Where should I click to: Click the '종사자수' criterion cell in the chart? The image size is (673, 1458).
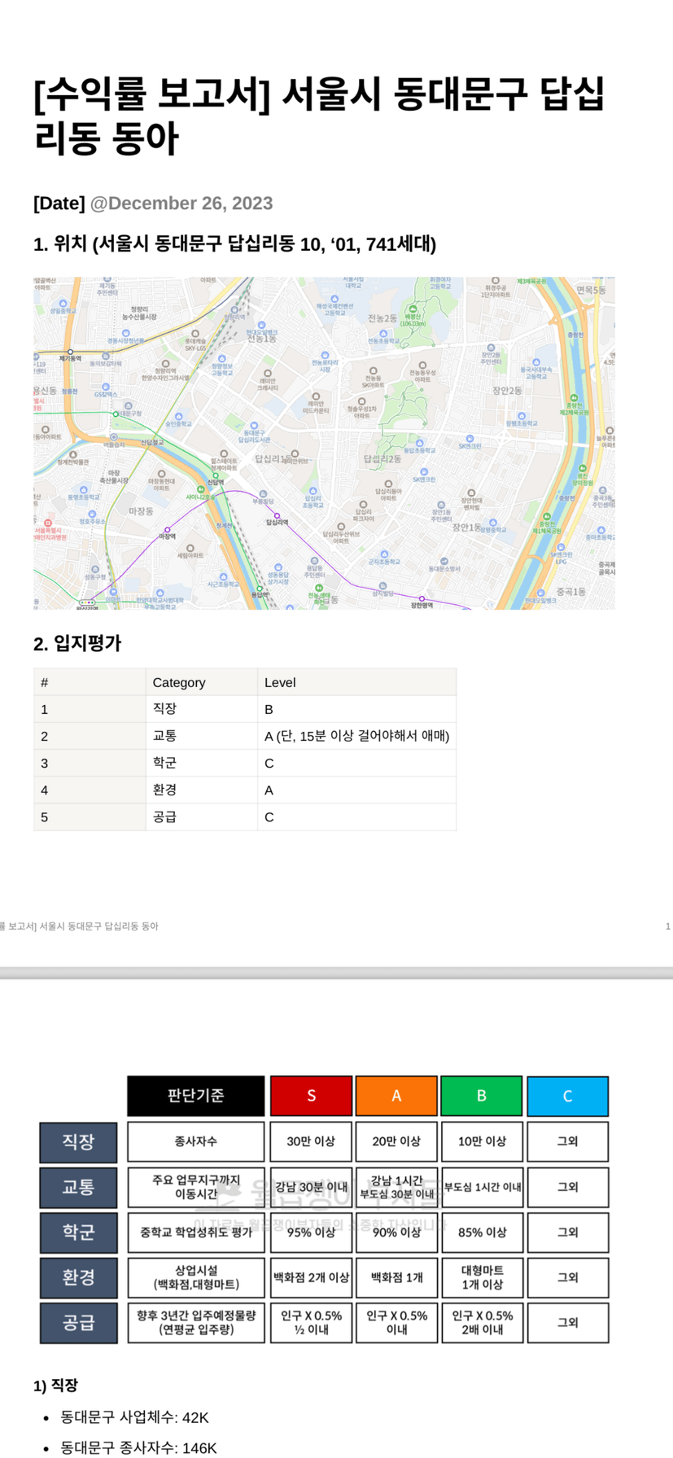[x=195, y=1141]
